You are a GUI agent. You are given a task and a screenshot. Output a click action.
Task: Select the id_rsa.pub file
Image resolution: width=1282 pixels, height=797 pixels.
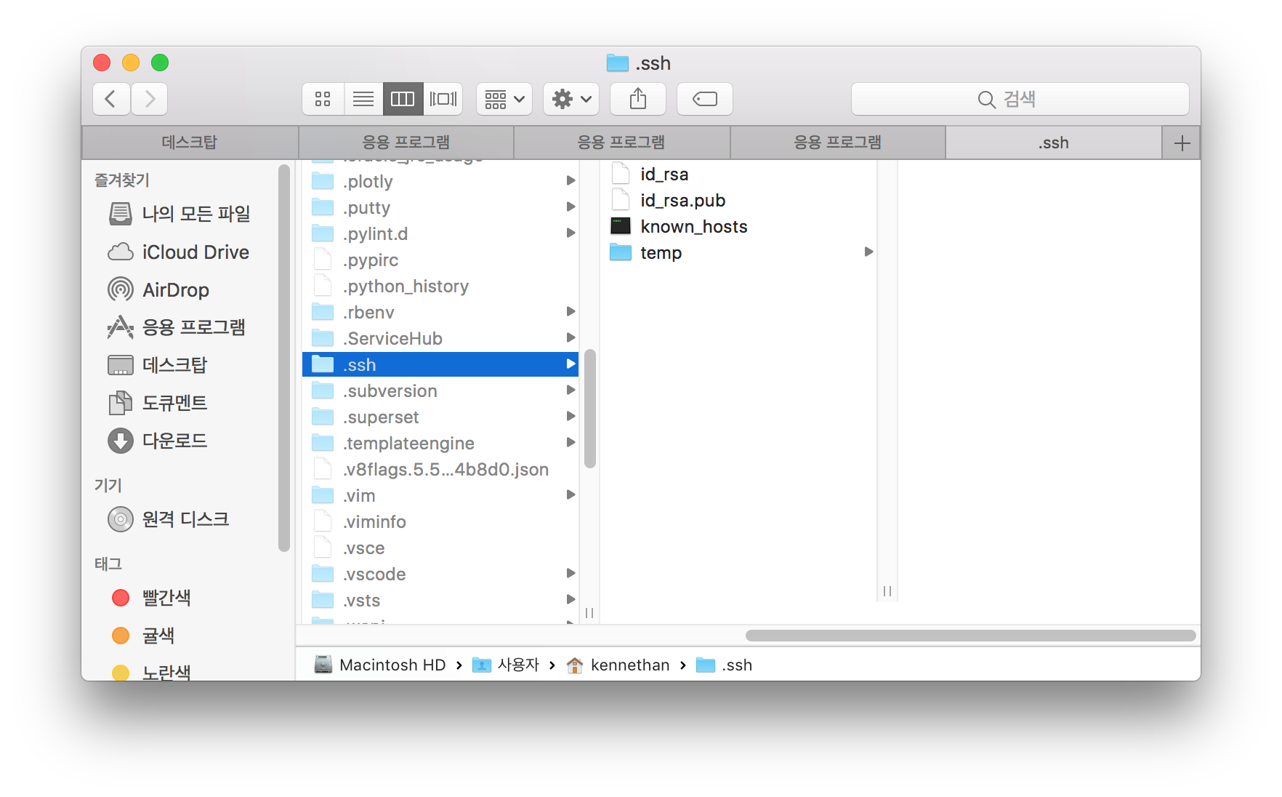682,200
